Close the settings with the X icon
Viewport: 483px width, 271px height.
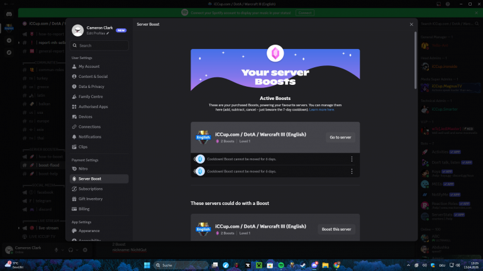coord(411,25)
